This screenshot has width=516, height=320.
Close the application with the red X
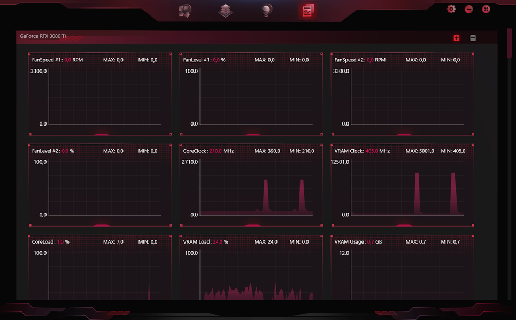486,9
